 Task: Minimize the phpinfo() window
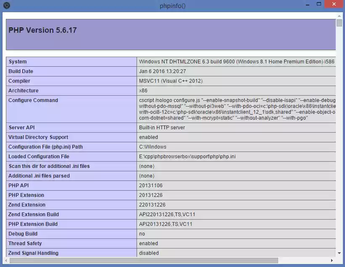point(308,5)
